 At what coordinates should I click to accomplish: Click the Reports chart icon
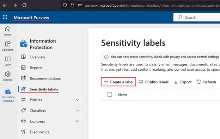pos(23,68)
